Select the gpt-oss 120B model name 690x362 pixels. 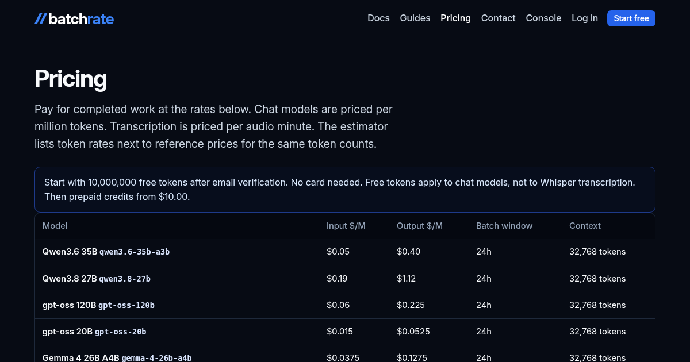tap(69, 305)
